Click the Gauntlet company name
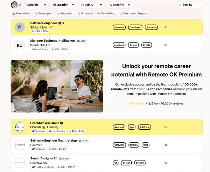 point(36,145)
